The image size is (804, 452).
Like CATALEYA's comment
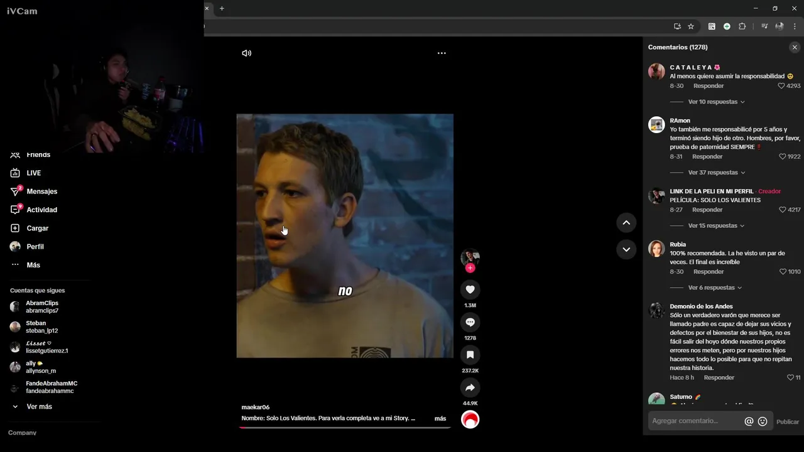[781, 86]
